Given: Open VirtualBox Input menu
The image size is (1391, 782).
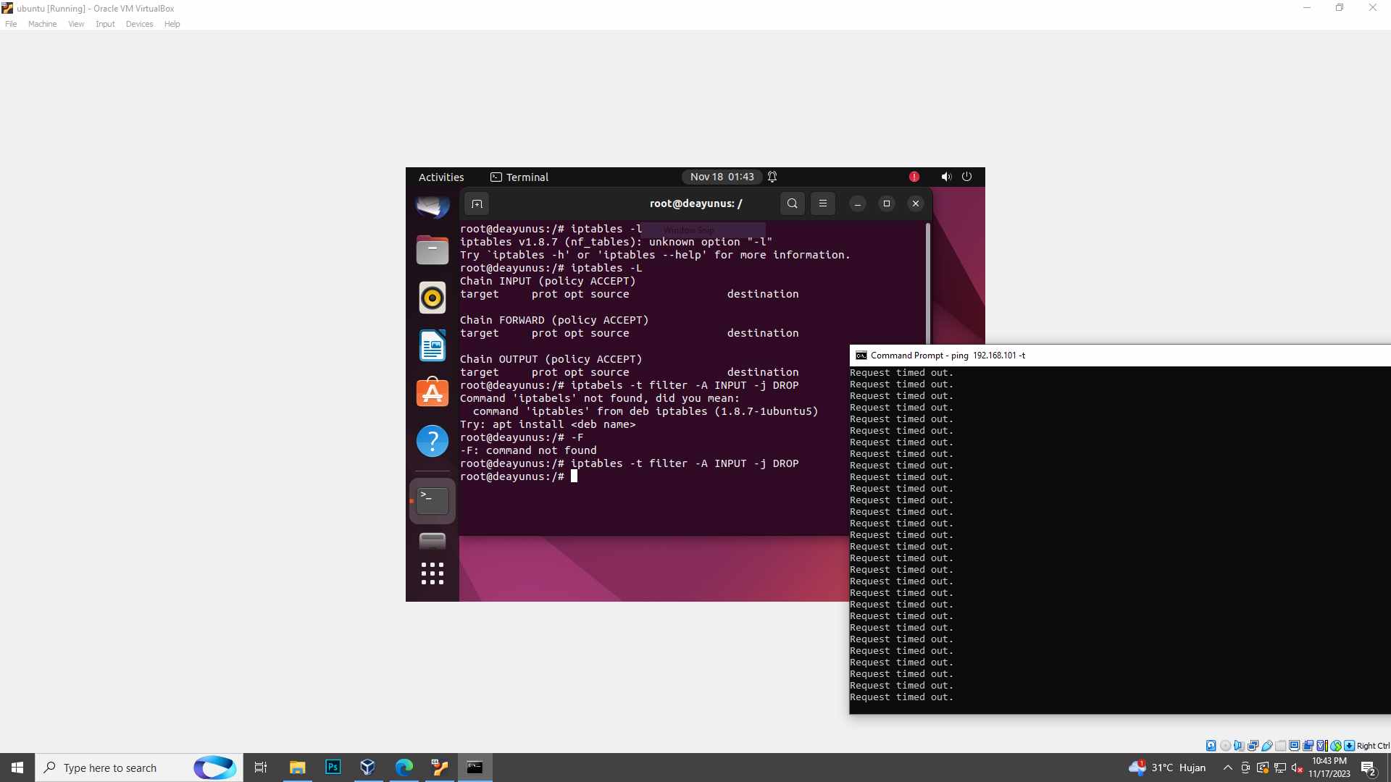Looking at the screenshot, I should (105, 24).
